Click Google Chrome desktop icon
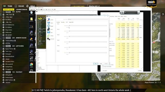Viewport: 165px width, 92px height. (31, 65)
